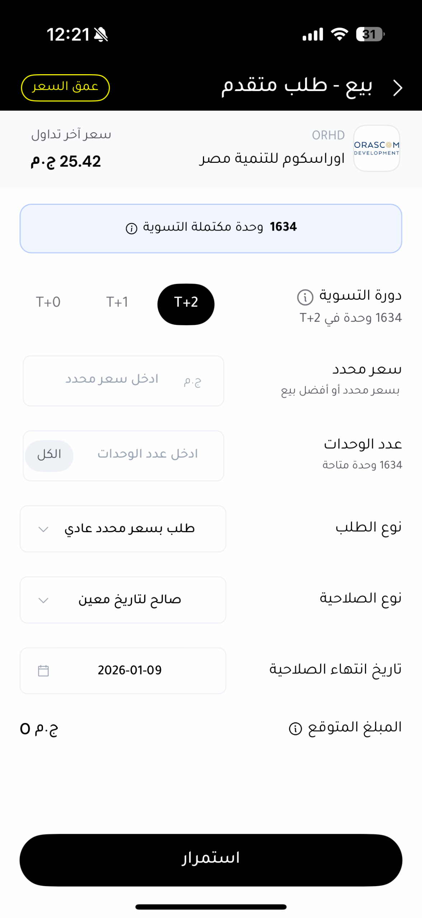This screenshot has height=918, width=422.
Task: Select the T+1 settlement cycle option
Action: 117,302
